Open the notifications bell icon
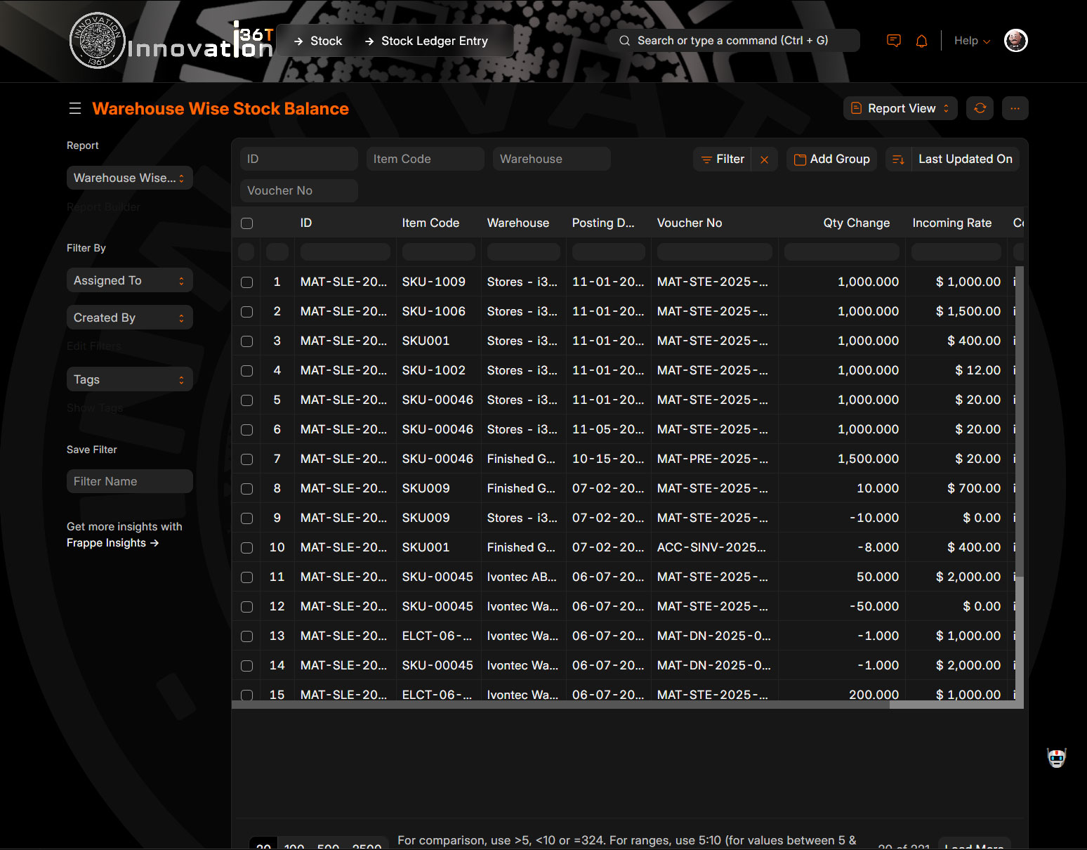Image resolution: width=1087 pixels, height=850 pixels. click(921, 41)
